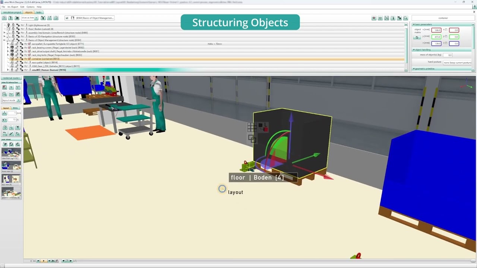Viewport: 477px width, 268px height.
Task: Click the first view & interaction icon with red mark
Action: coord(4,87)
